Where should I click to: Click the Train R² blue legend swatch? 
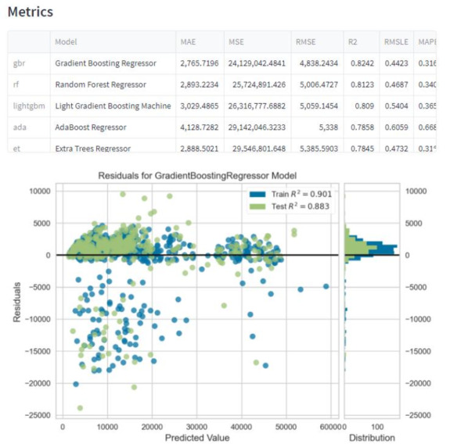pyautogui.click(x=257, y=194)
